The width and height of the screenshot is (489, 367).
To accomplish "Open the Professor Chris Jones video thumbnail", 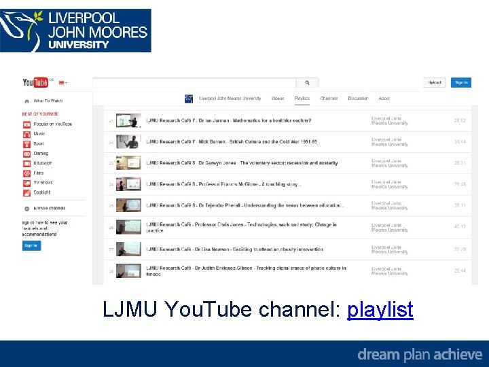I will [x=128, y=227].
